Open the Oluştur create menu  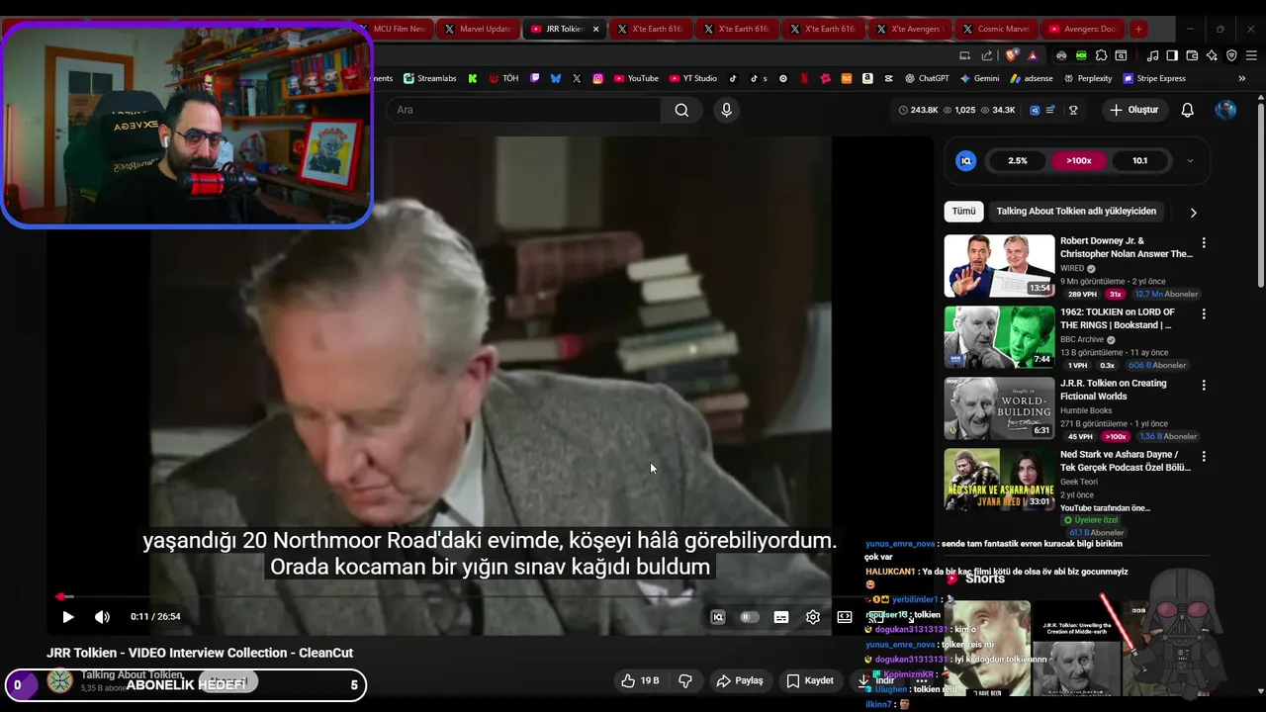(x=1133, y=110)
